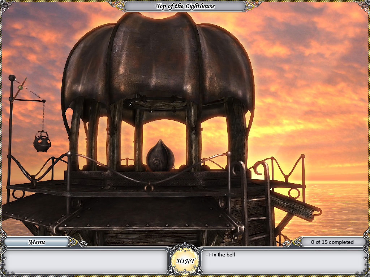Click the "0 of 15 completed" counter
The height and width of the screenshot is (277, 370).
pyautogui.click(x=332, y=242)
